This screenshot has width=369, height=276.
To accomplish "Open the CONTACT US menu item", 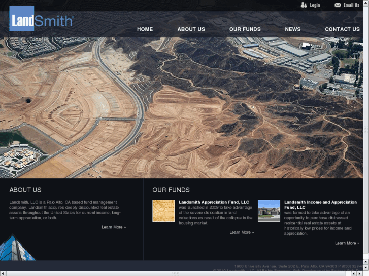I will coord(342,29).
